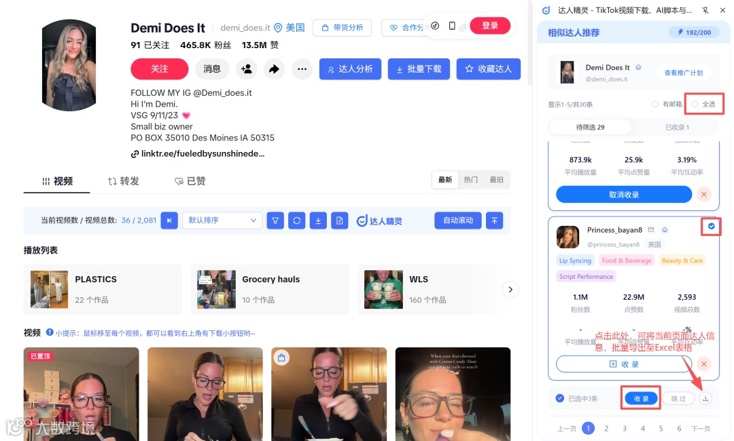
Task: Click the 跳过 skip button
Action: click(x=678, y=398)
